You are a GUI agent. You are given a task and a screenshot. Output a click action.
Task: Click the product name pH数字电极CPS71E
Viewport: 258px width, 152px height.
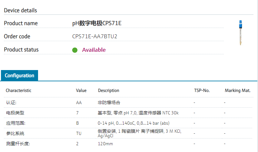(x=97, y=23)
